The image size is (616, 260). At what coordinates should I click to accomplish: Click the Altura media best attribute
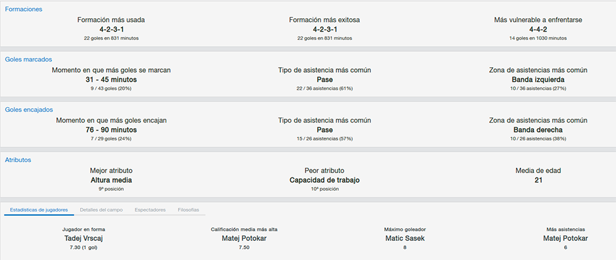[x=111, y=181]
